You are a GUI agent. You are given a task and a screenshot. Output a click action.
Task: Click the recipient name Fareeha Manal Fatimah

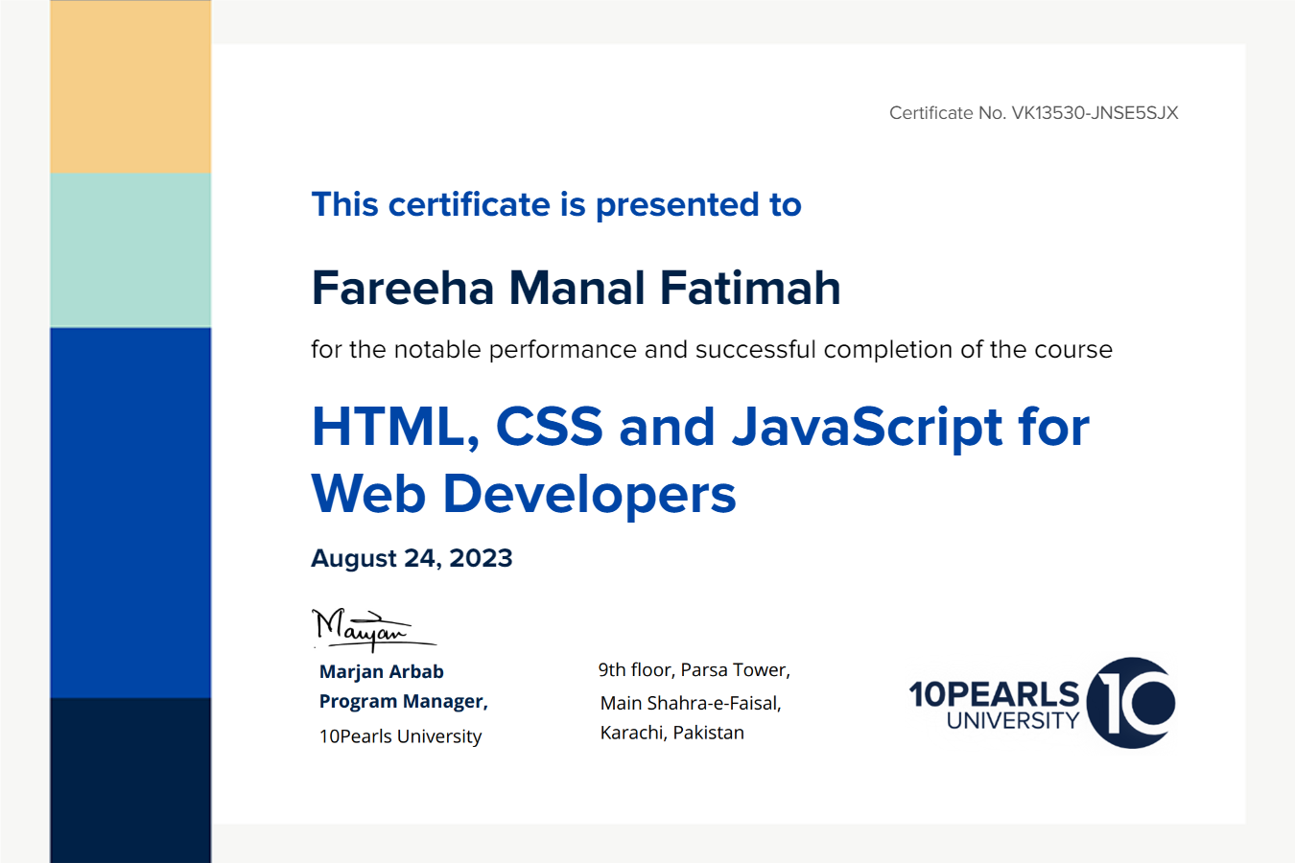[x=576, y=288]
